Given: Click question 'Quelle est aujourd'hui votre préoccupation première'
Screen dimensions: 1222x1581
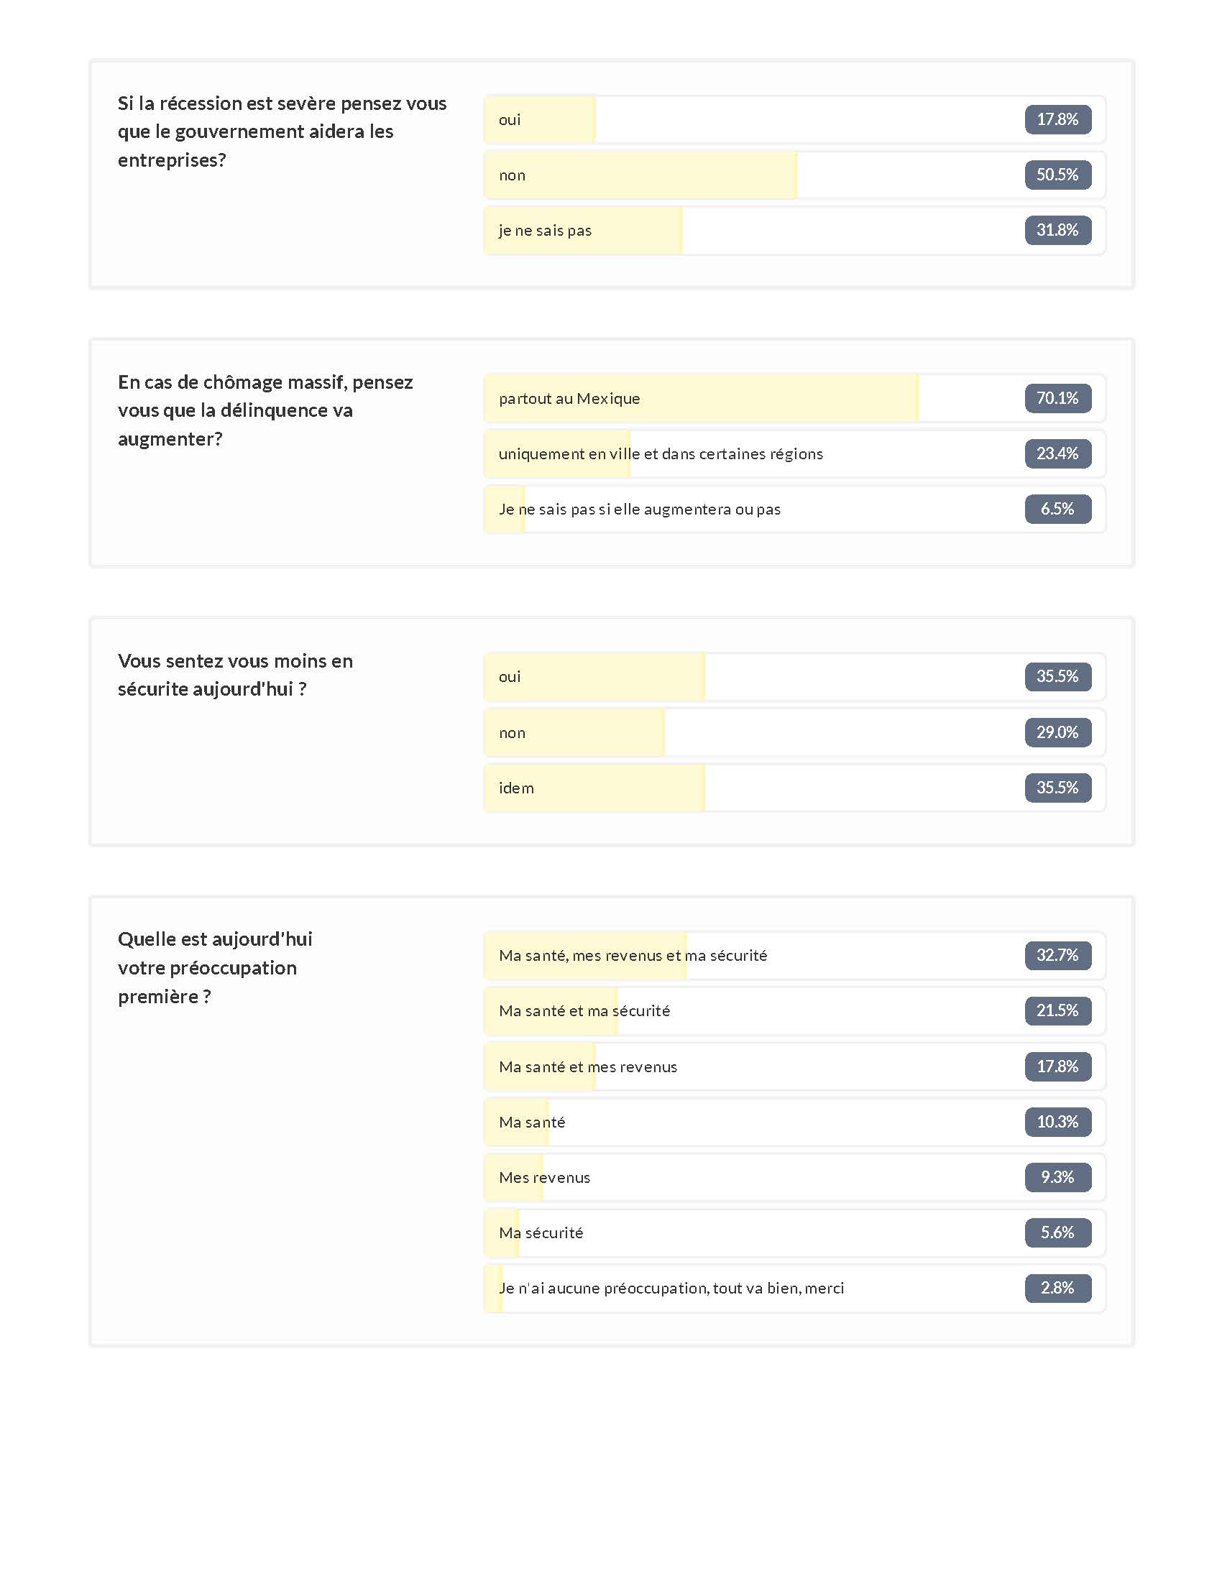Looking at the screenshot, I should (215, 968).
